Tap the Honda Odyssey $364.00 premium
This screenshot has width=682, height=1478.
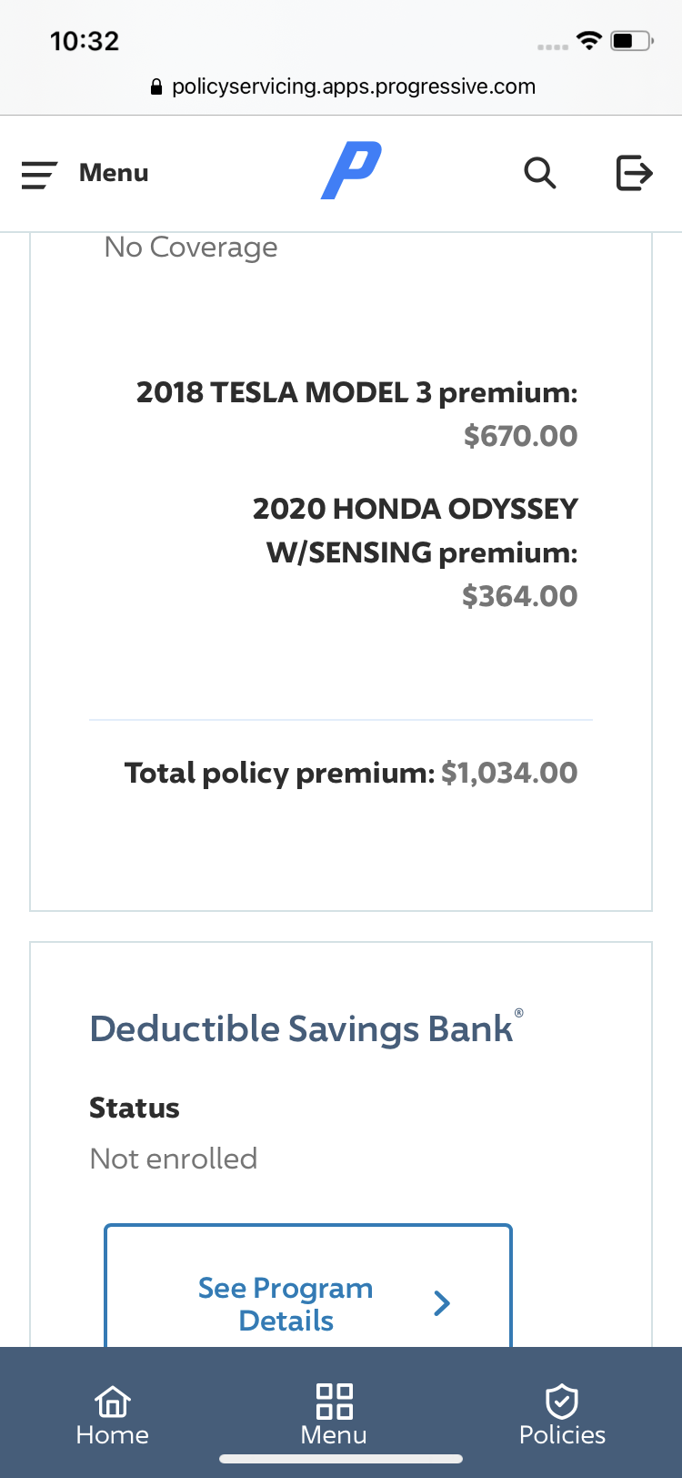point(519,596)
